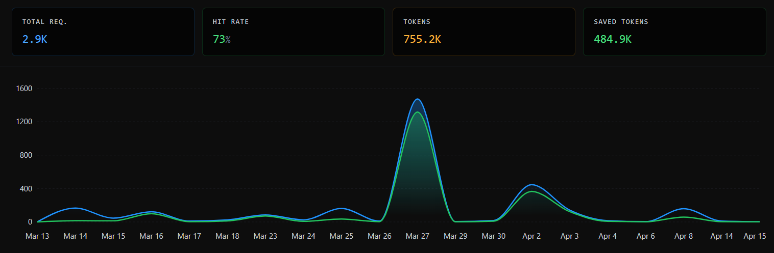
Task: Click the Mar 27 peak on chart
Action: [418, 99]
